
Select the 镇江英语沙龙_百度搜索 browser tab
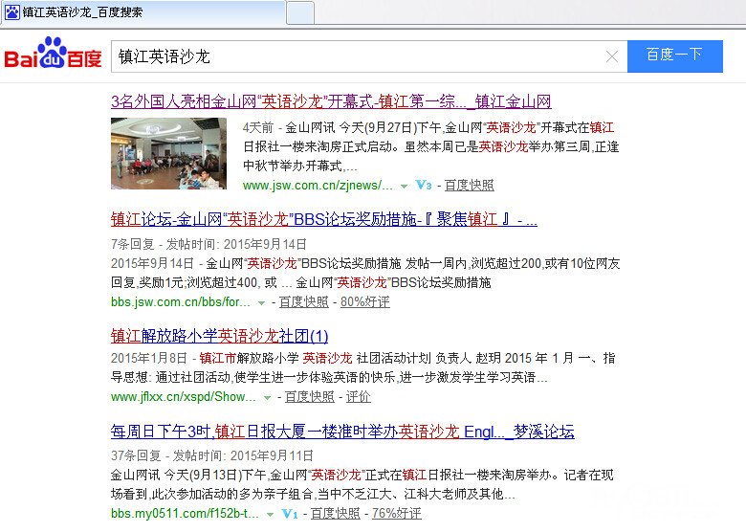click(x=143, y=12)
